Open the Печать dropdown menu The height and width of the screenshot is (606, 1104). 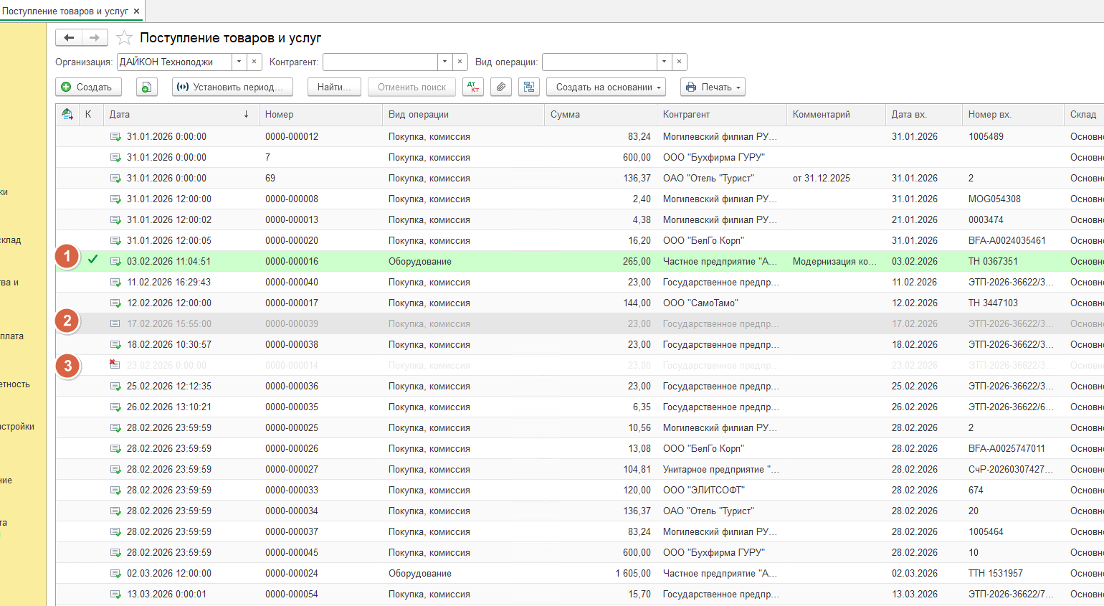(713, 87)
